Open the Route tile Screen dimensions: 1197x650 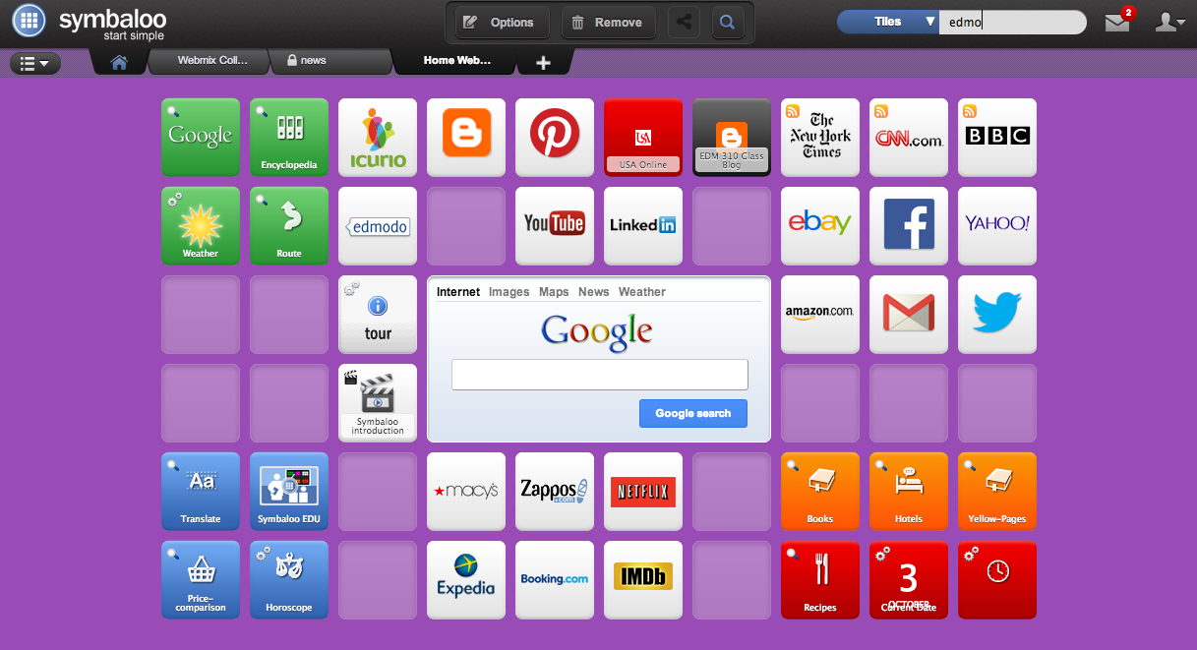pos(289,226)
